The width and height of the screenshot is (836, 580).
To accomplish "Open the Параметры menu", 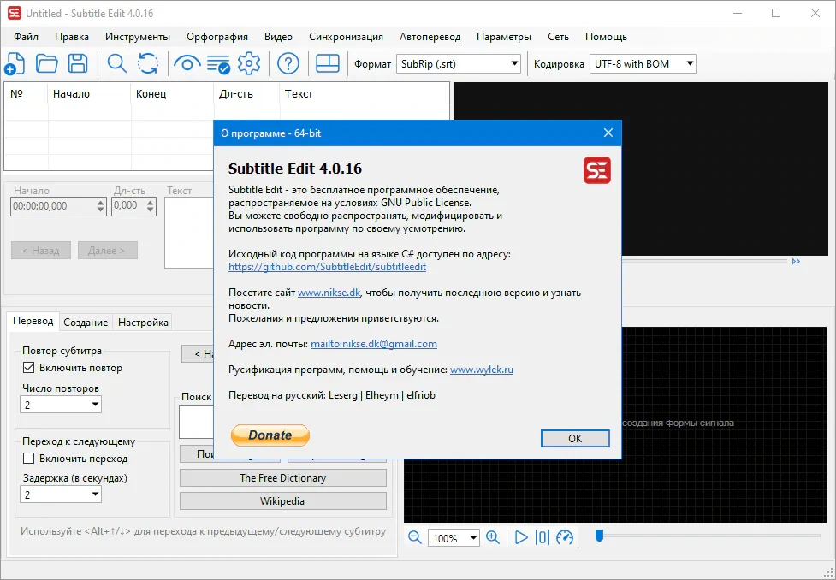I will [504, 37].
